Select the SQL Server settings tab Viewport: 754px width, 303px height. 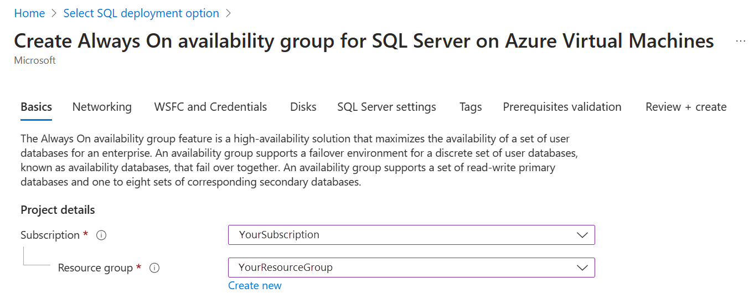(x=386, y=107)
